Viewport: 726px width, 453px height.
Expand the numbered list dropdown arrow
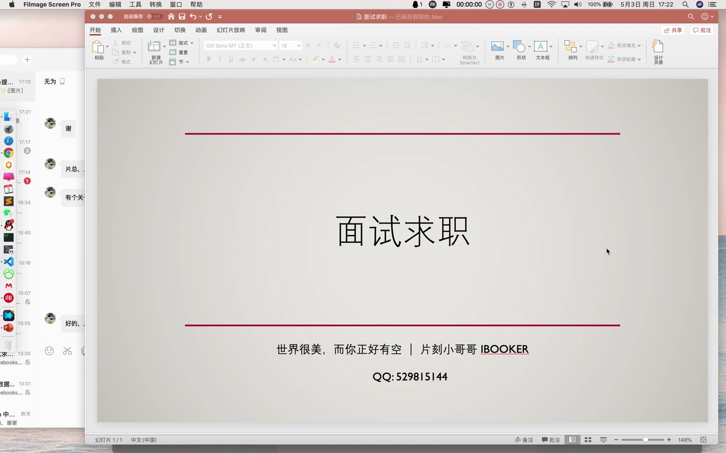(x=381, y=45)
